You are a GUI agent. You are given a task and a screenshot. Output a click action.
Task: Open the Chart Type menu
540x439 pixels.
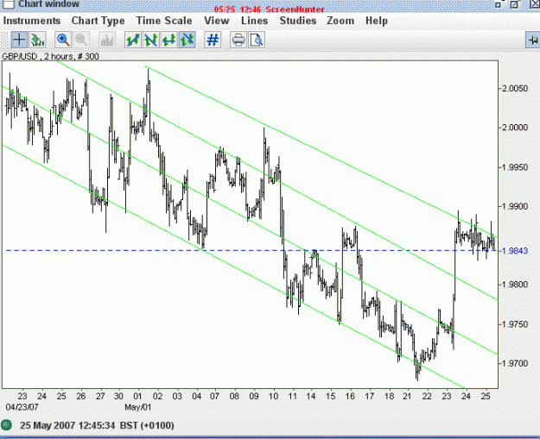point(98,21)
